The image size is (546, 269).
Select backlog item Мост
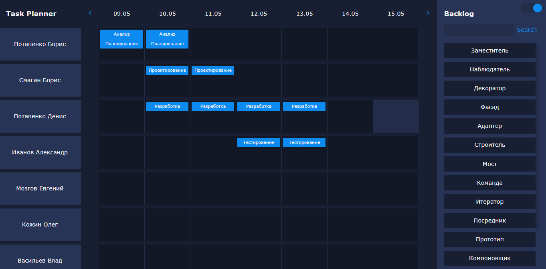(490, 164)
